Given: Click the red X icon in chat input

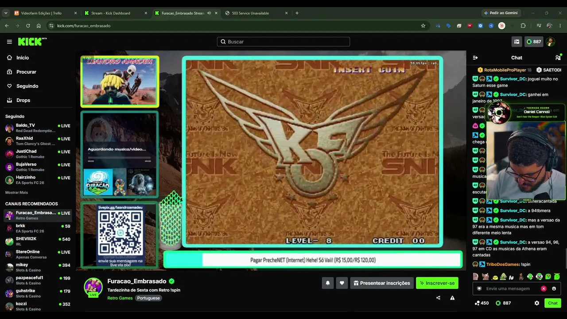Looking at the screenshot, I should point(544,288).
